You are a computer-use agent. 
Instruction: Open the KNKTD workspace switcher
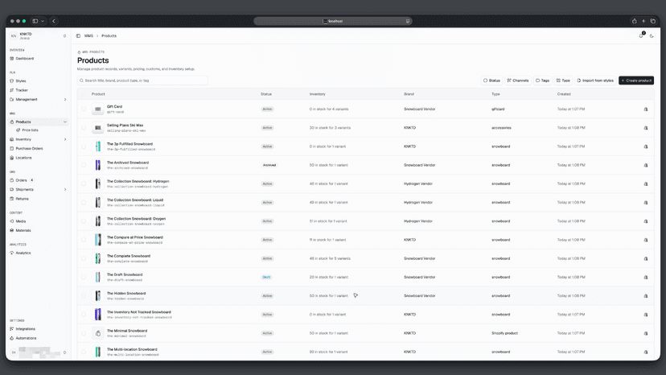(39, 36)
